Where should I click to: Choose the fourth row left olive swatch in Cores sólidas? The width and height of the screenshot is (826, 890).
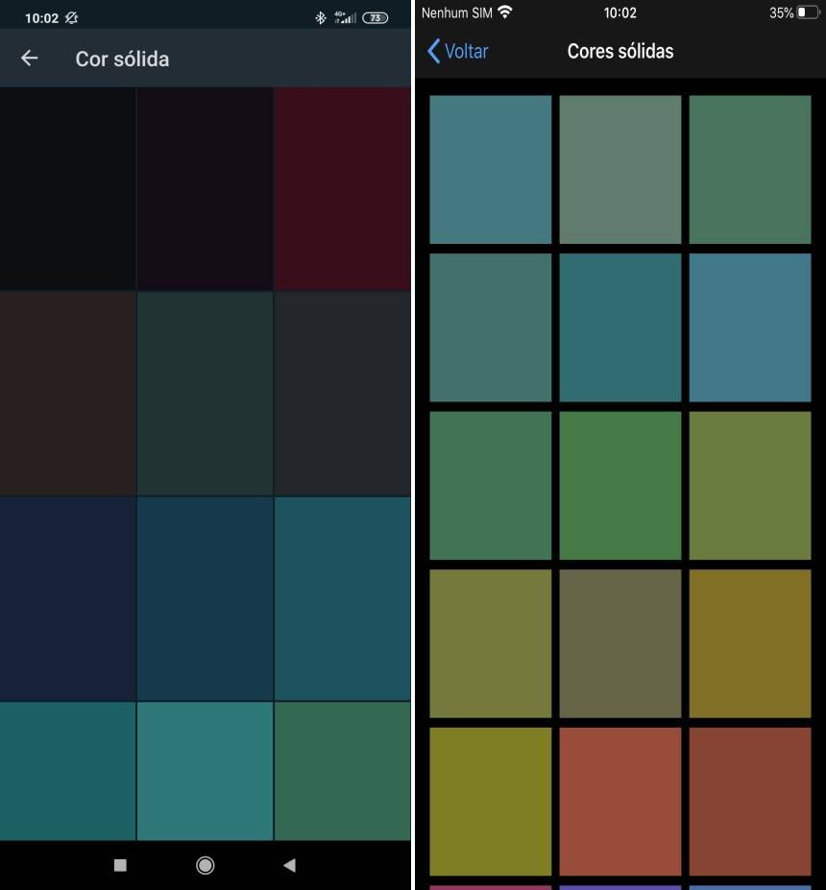tap(491, 643)
